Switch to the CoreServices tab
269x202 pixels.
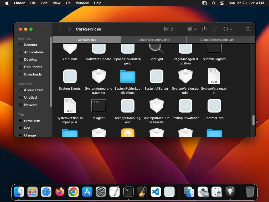(x=87, y=40)
